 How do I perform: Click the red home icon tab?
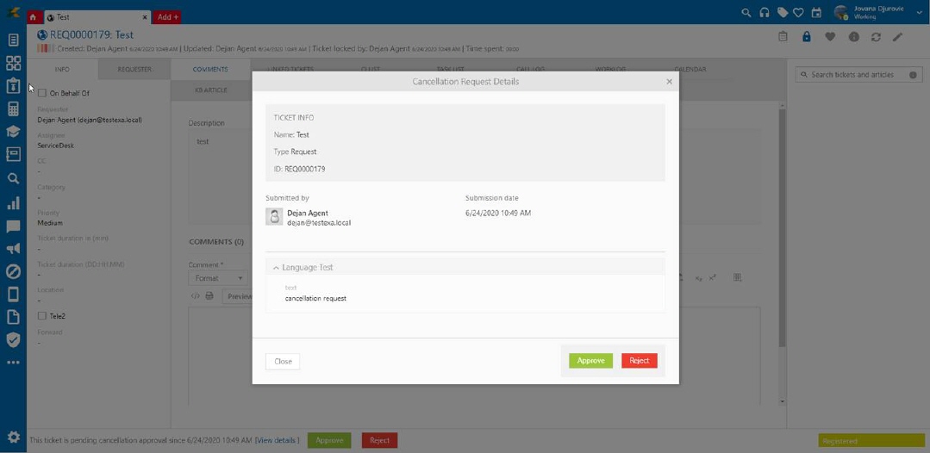(33, 17)
